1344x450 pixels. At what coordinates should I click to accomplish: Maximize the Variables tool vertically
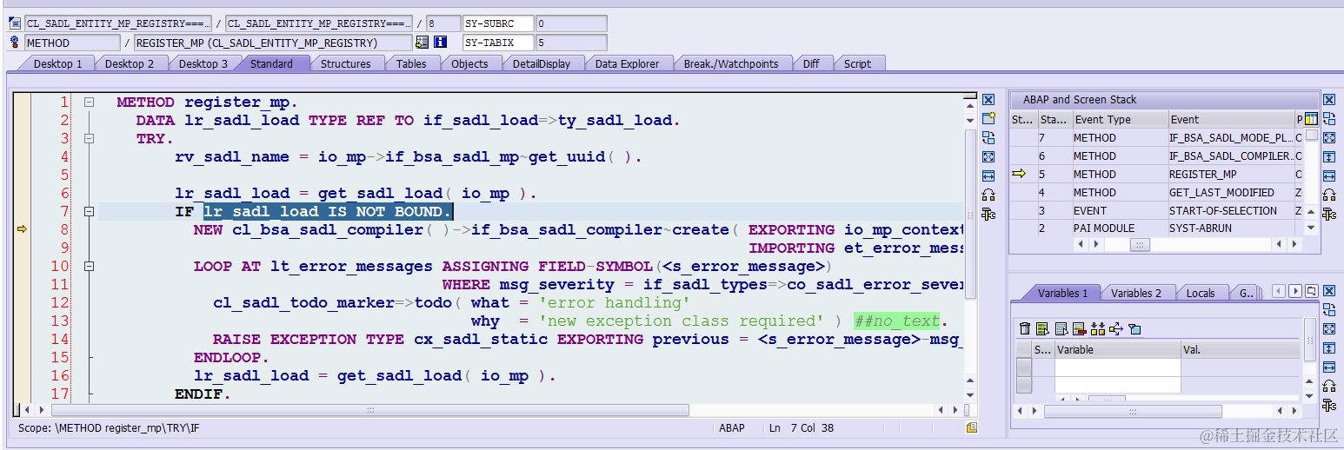click(1329, 348)
